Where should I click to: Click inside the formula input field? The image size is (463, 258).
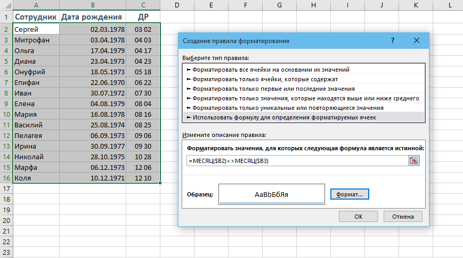[296, 161]
